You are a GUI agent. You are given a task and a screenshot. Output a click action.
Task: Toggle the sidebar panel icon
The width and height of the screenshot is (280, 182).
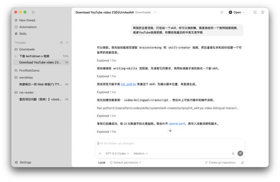click(34, 12)
